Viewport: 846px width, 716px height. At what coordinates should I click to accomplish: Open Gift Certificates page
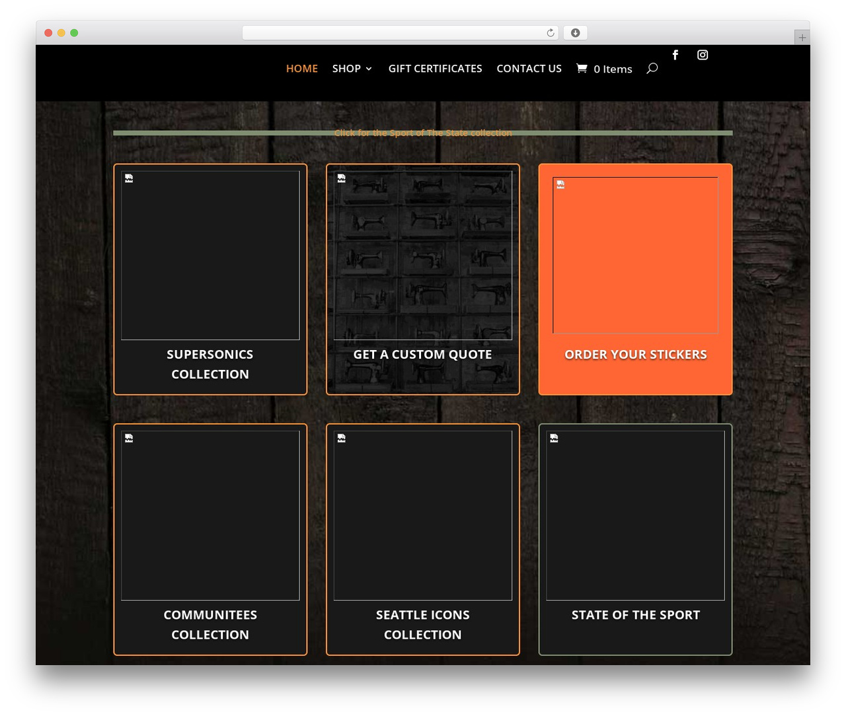click(x=436, y=69)
